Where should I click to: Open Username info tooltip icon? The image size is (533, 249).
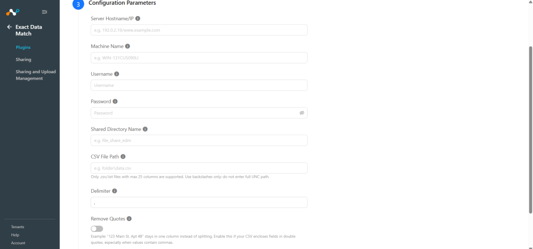117,74
